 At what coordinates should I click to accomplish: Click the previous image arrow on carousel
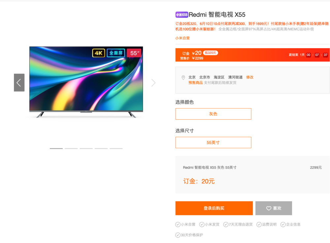[19, 83]
